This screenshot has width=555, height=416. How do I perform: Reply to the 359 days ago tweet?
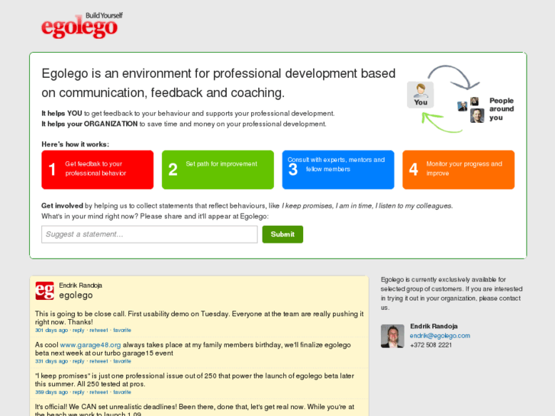[x=78, y=392]
